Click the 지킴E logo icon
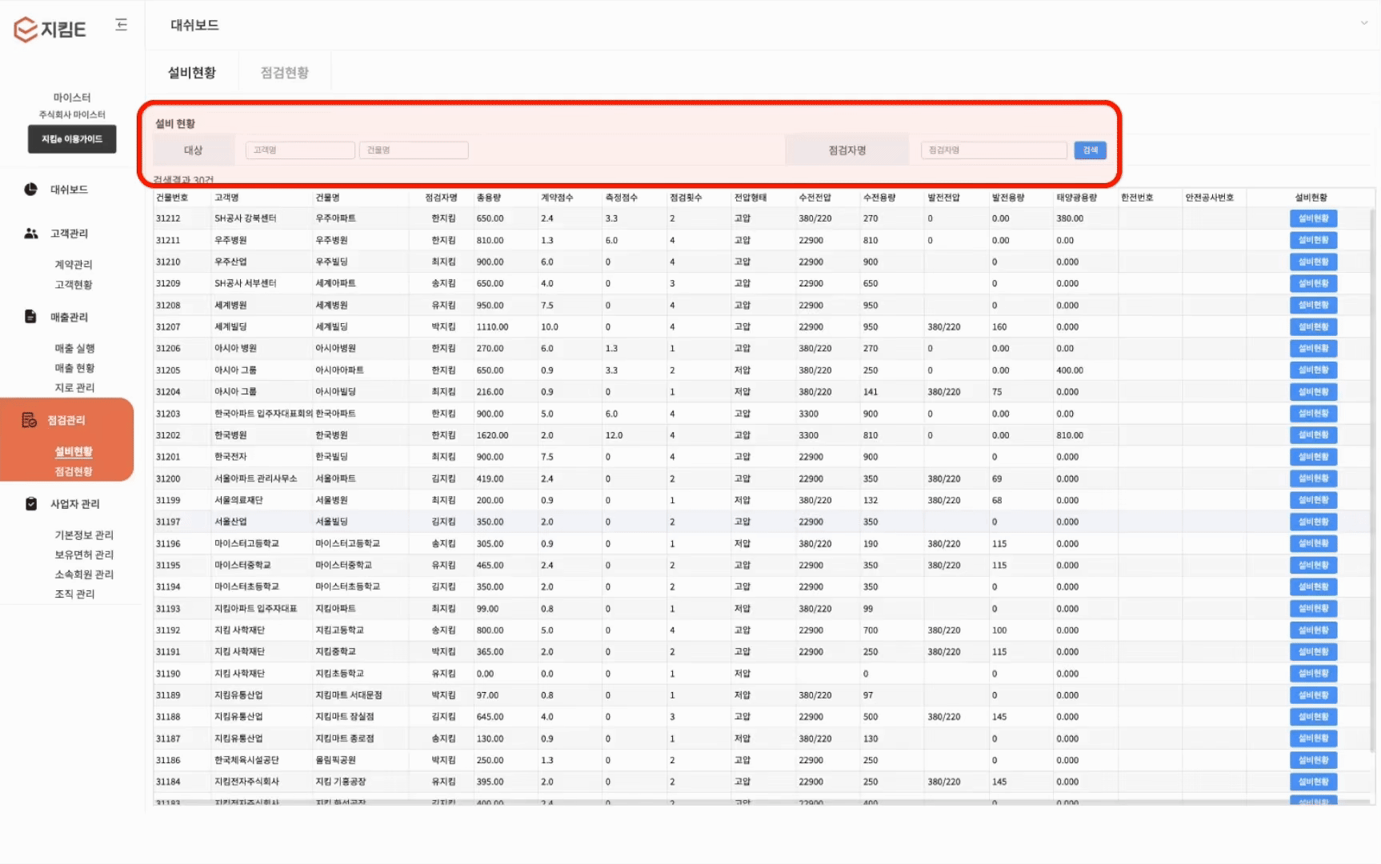 pos(26,30)
